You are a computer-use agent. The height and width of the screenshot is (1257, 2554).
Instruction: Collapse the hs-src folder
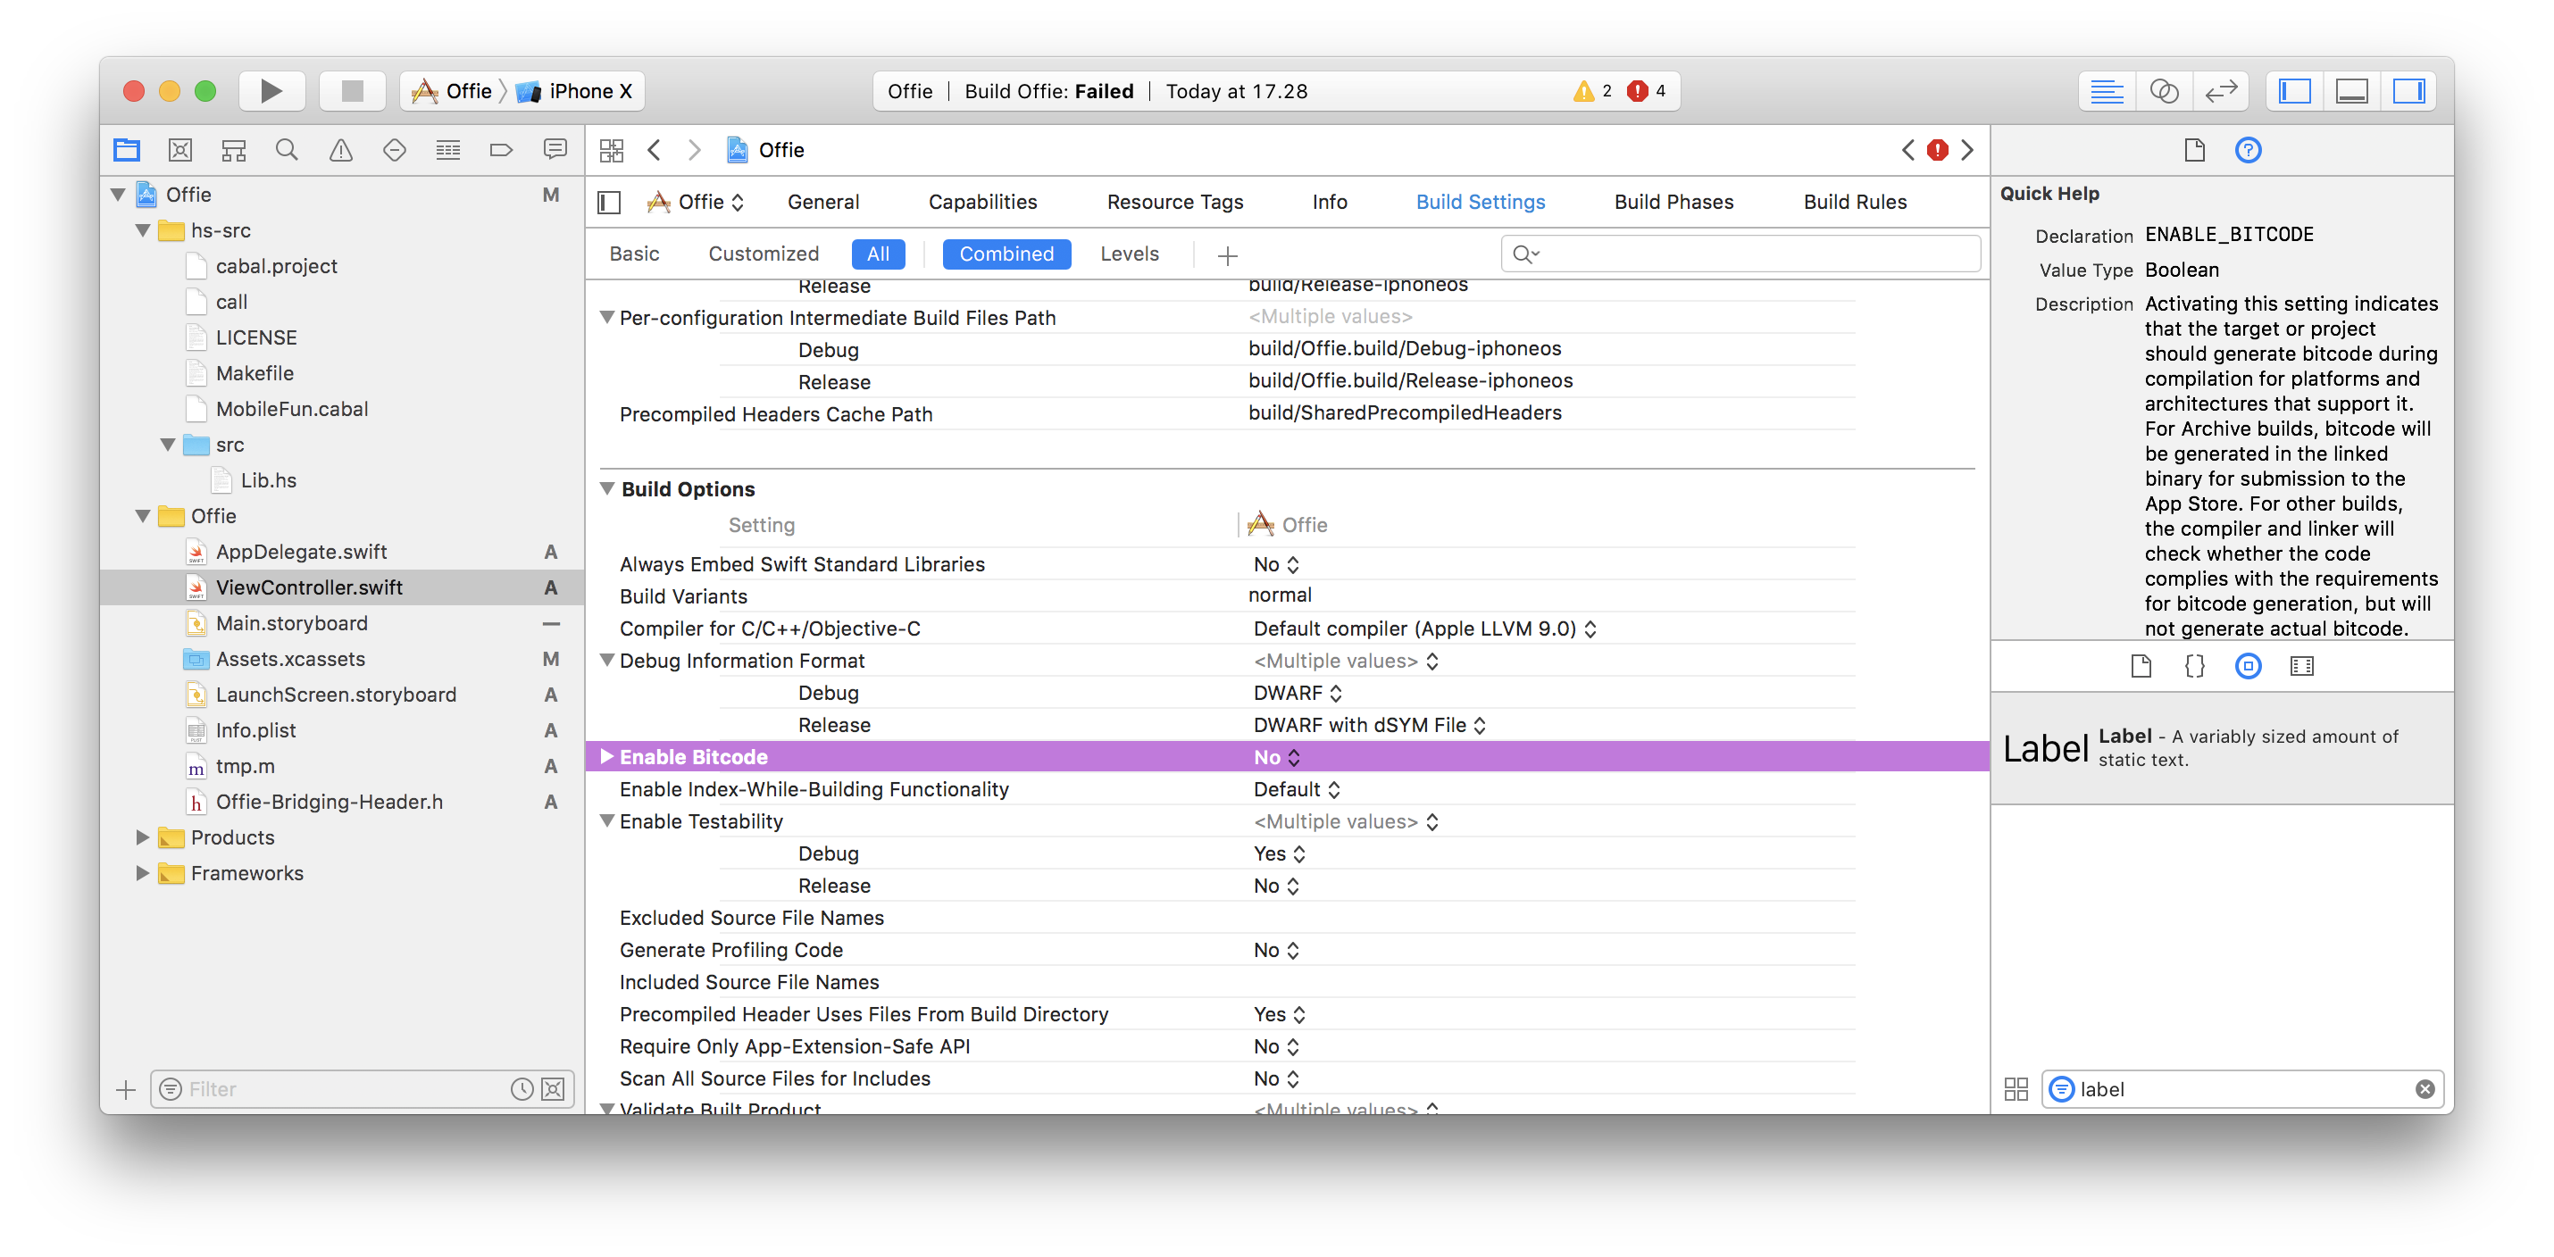click(143, 230)
